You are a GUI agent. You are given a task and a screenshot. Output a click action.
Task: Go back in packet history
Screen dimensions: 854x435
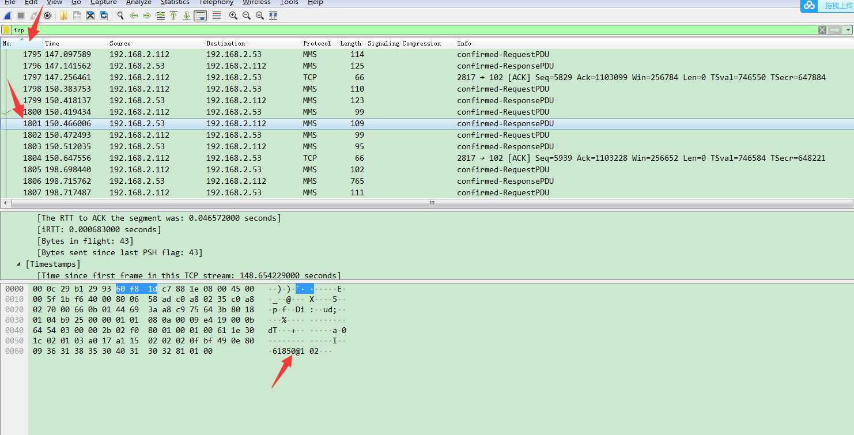point(133,16)
